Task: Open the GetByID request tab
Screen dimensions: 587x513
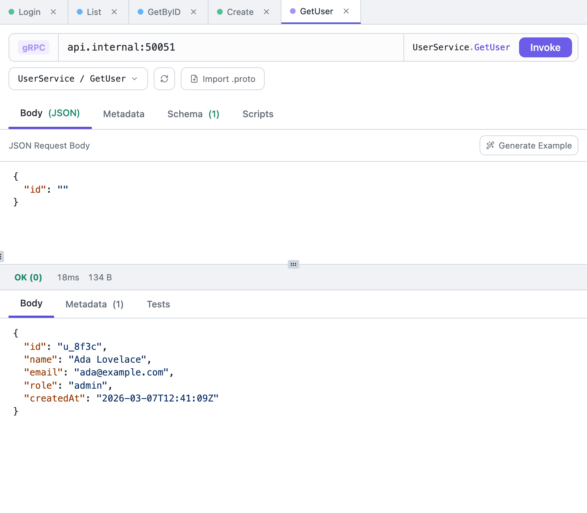Action: tap(164, 12)
